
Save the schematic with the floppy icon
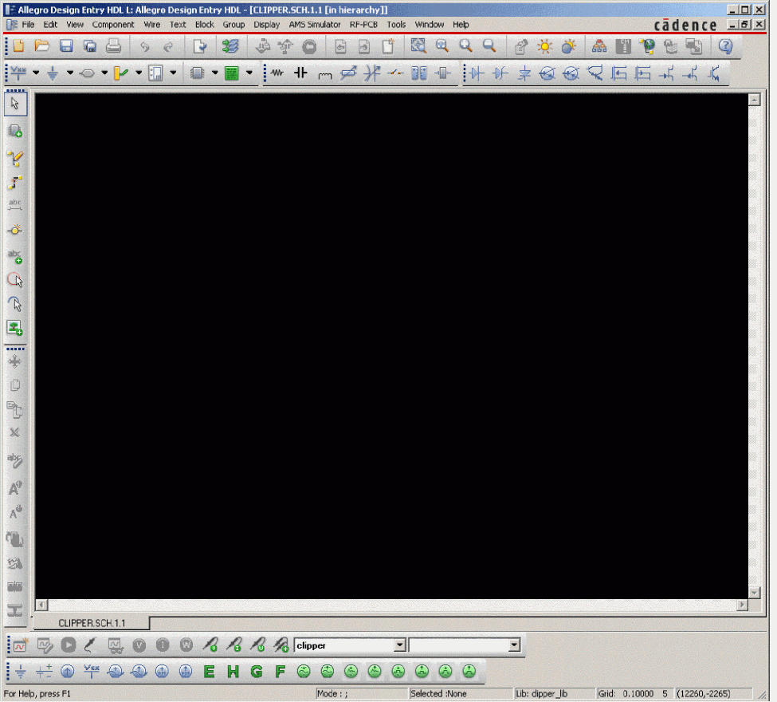[x=66, y=46]
